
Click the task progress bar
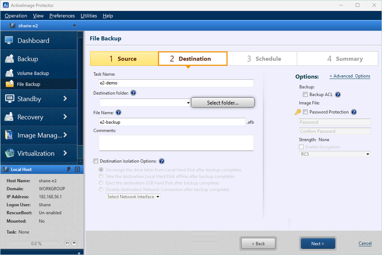[x=35, y=243]
